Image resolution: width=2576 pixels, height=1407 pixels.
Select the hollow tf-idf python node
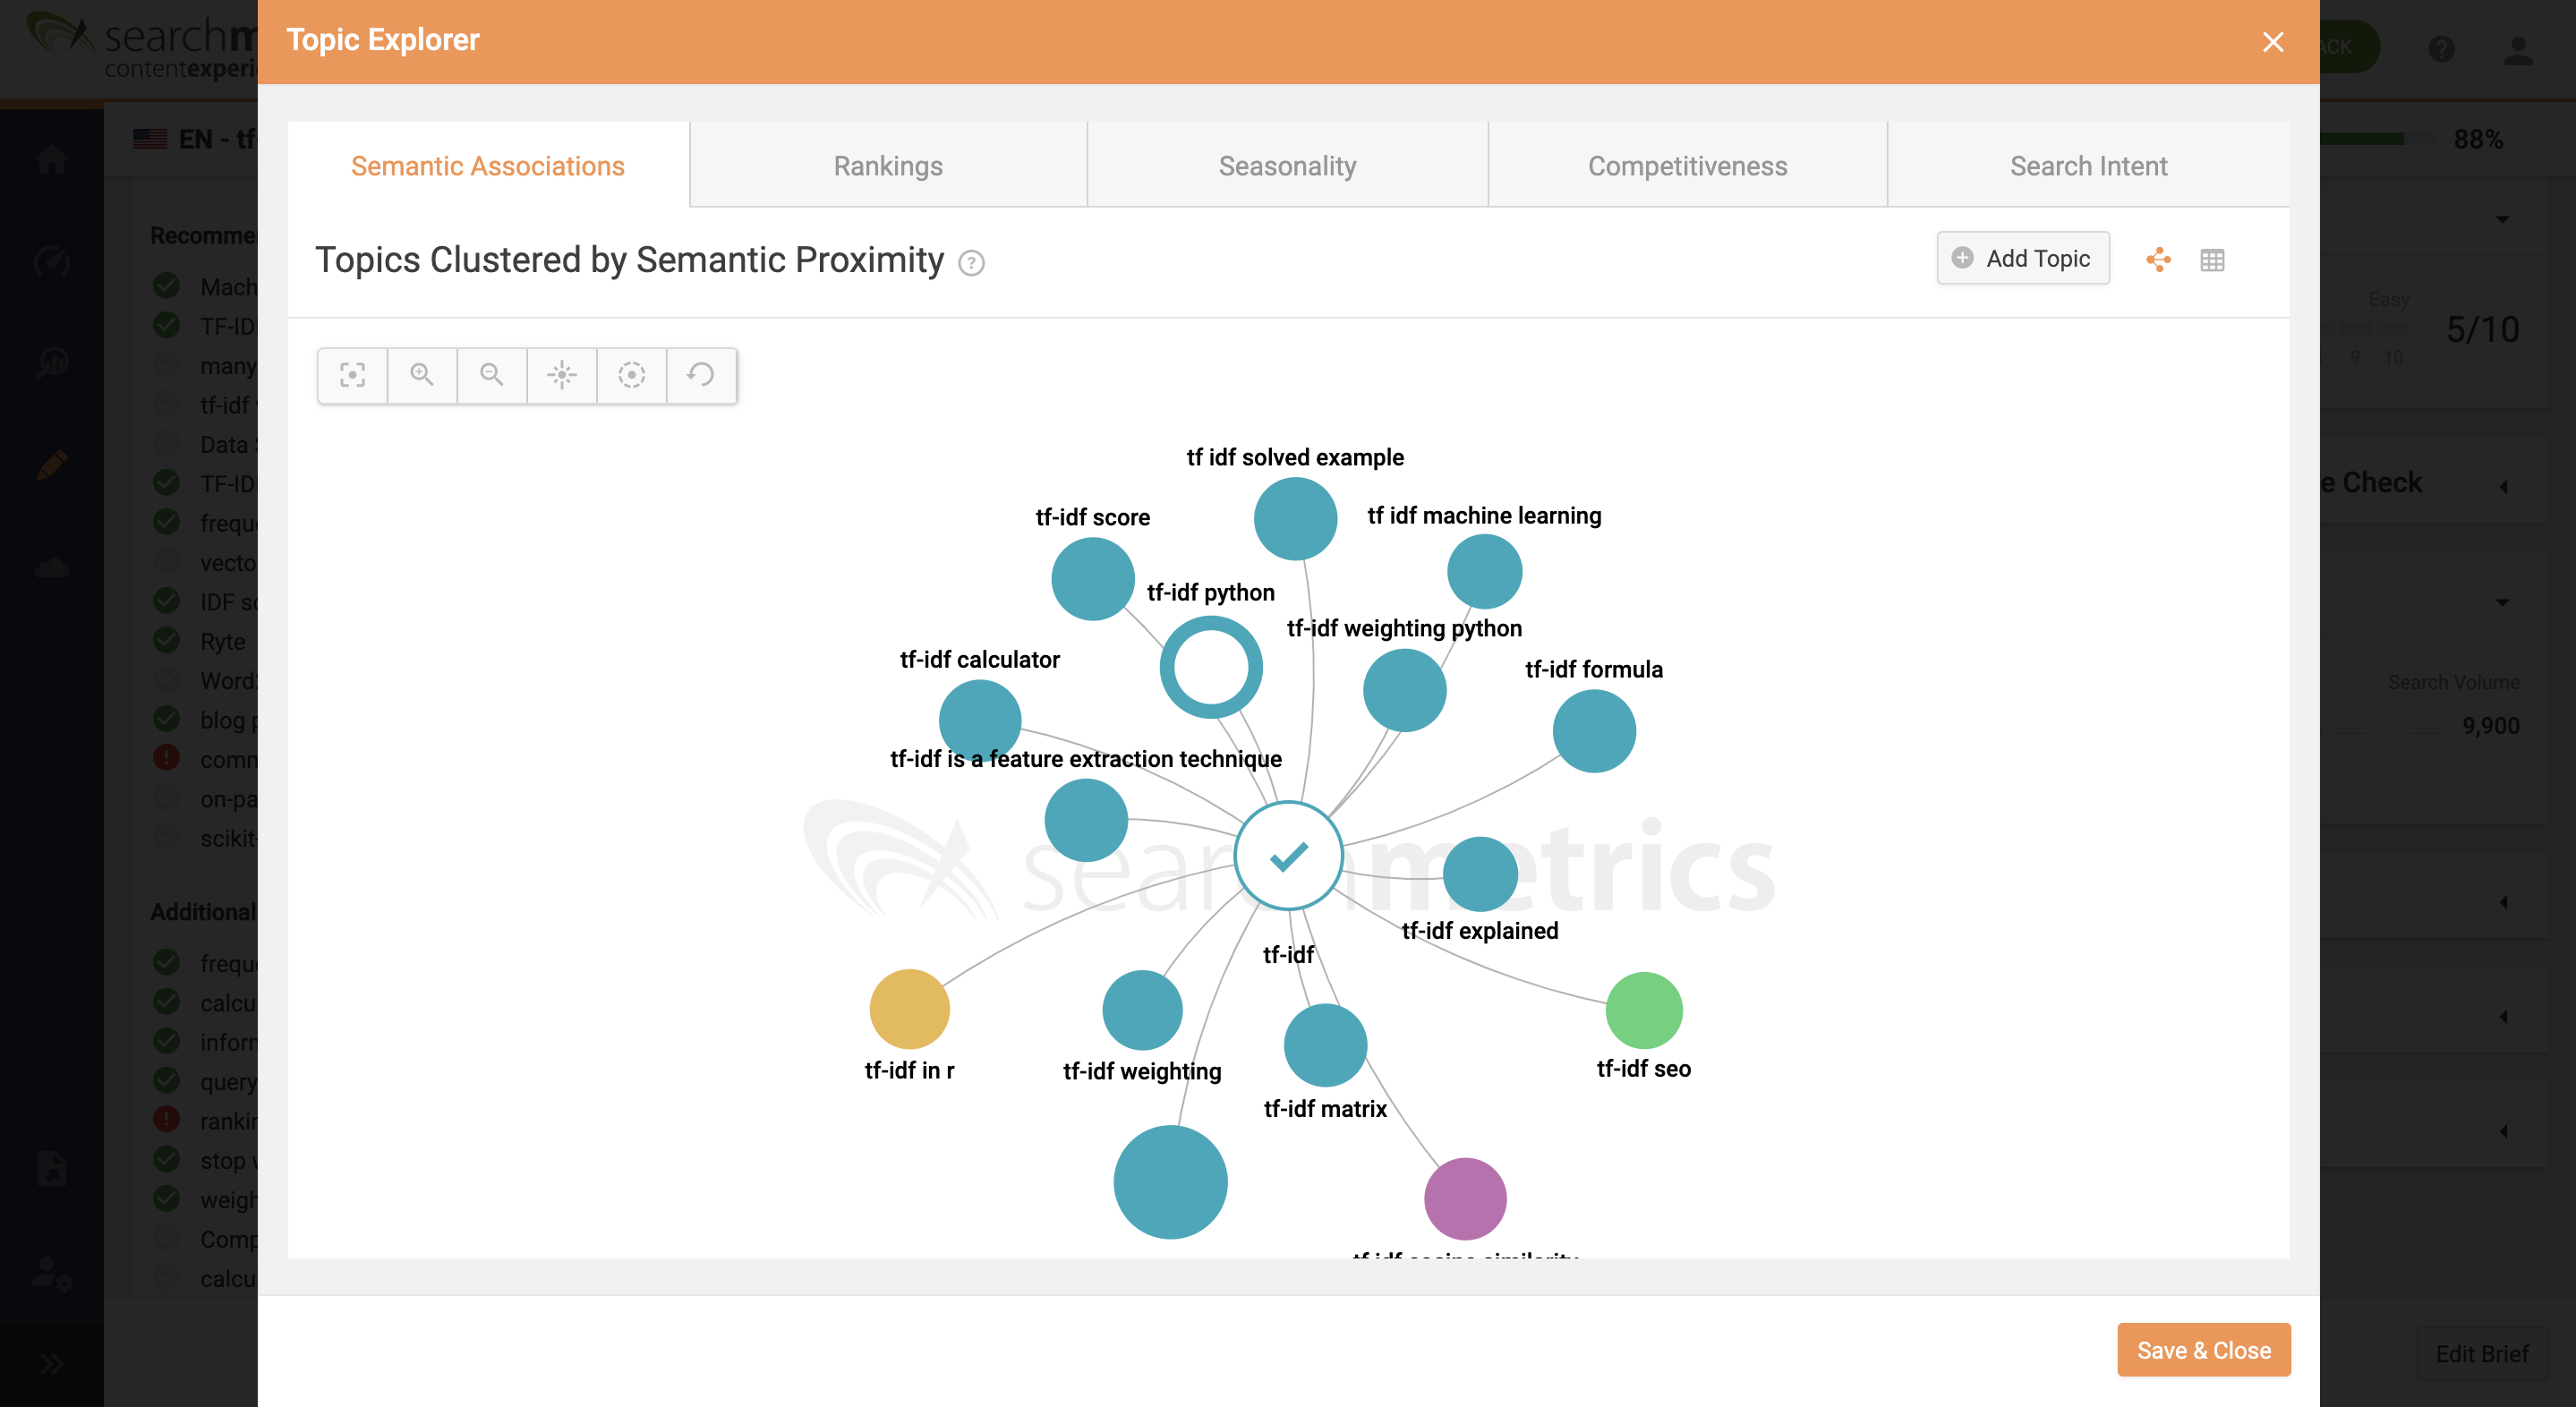coord(1210,667)
